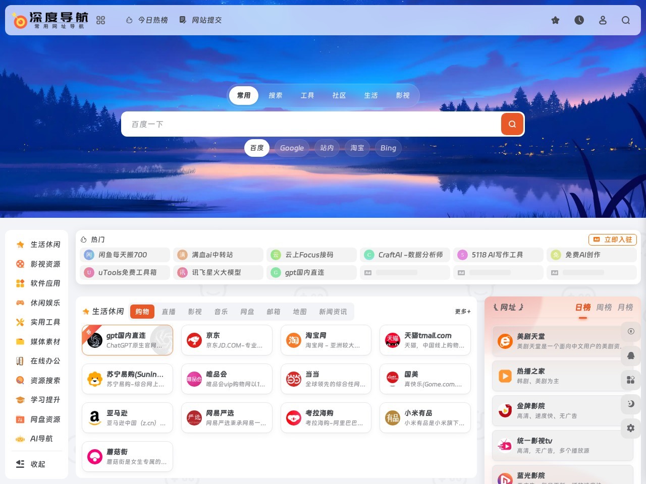The image size is (646, 484).
Task: Click the top floating circular icon
Action: coord(630,331)
